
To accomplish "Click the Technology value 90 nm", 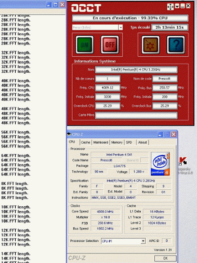I will (x=99, y=172).
